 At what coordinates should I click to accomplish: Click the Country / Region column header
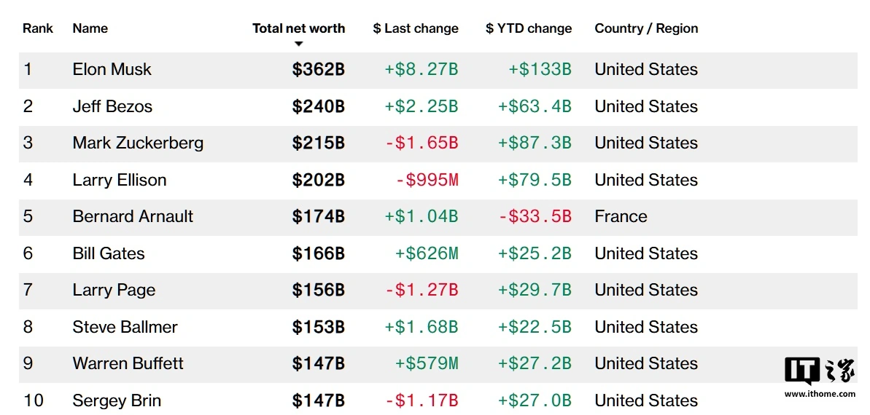[646, 28]
